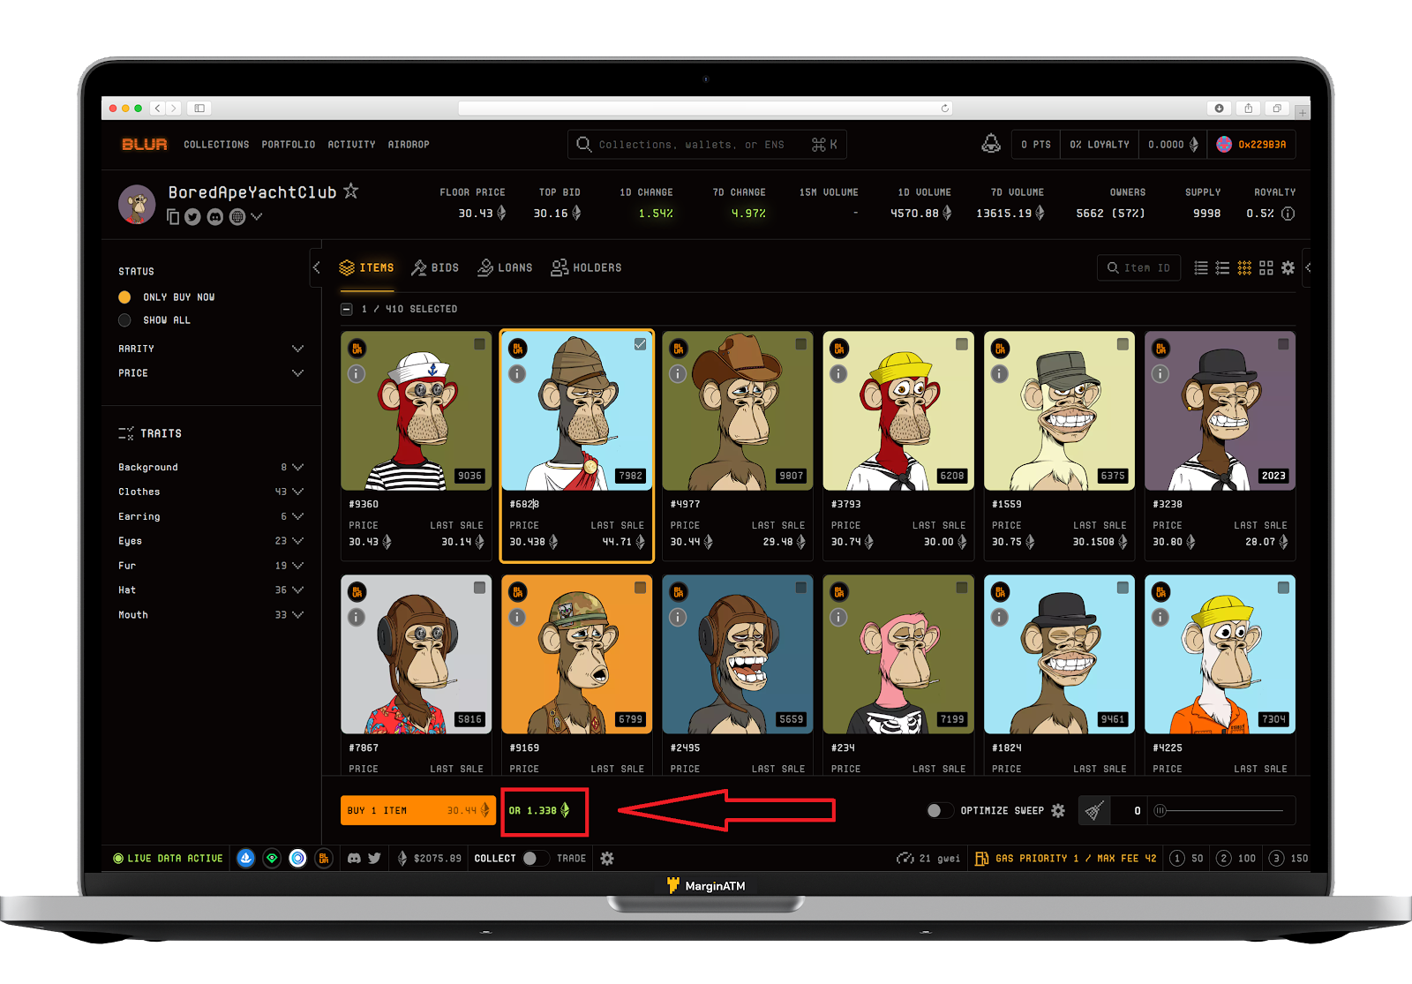Select the large grid view icon
The height and width of the screenshot is (984, 1412).
(x=1266, y=267)
